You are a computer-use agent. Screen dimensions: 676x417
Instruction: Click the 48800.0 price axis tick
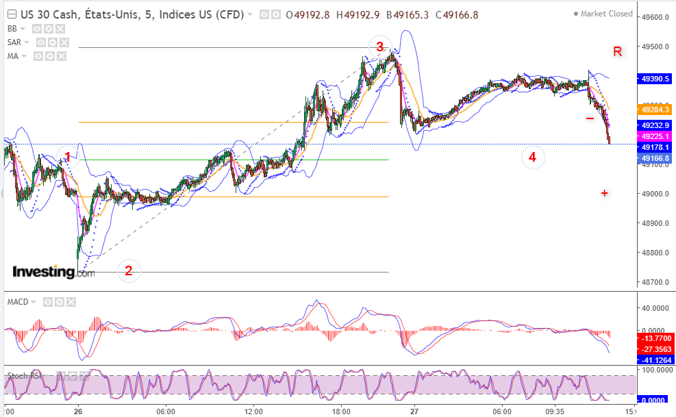click(x=655, y=253)
